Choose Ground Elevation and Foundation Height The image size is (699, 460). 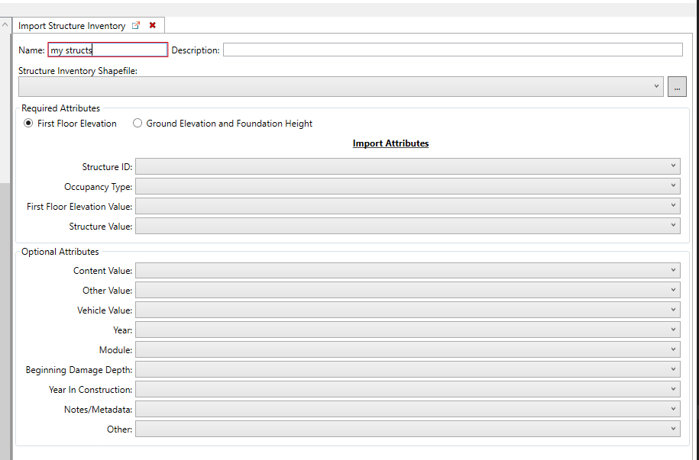138,123
